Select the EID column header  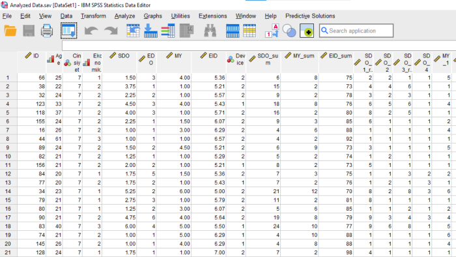click(209, 62)
